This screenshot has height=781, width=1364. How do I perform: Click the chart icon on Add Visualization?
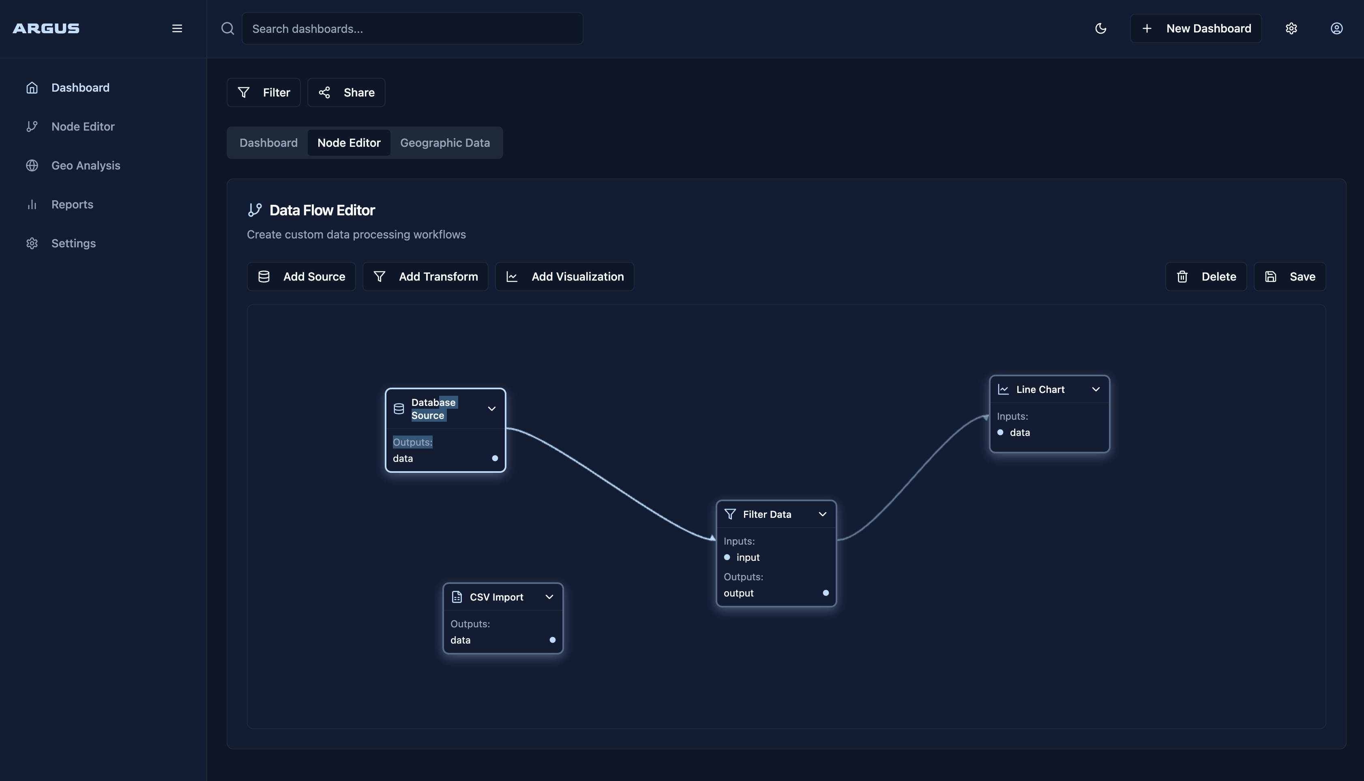point(512,276)
